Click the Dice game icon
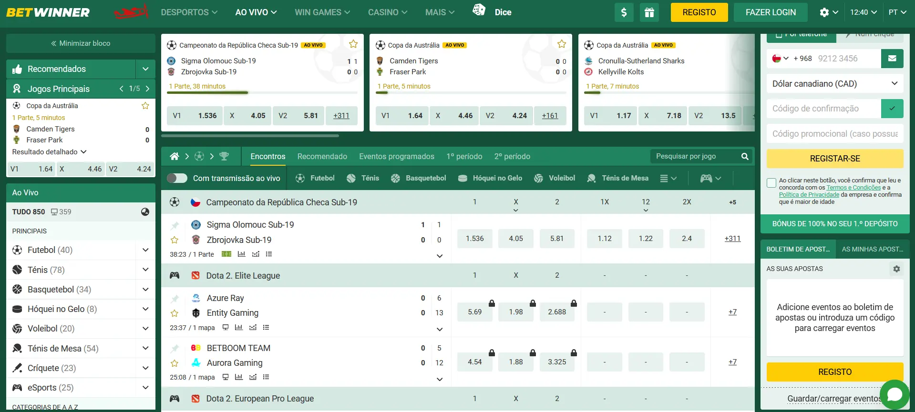Screen dimensions: 915x412 (479, 10)
